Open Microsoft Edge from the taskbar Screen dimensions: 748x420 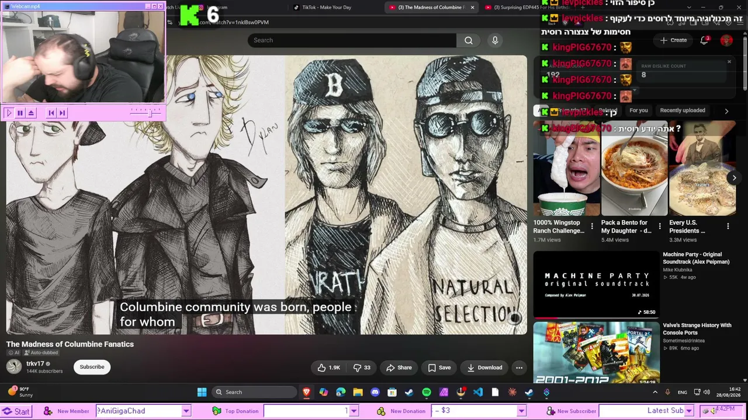point(341,392)
